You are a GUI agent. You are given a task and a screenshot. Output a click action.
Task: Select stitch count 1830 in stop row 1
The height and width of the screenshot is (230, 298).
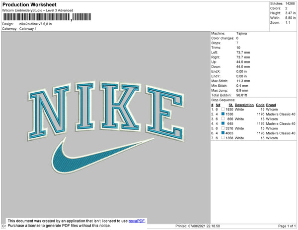(x=229, y=110)
